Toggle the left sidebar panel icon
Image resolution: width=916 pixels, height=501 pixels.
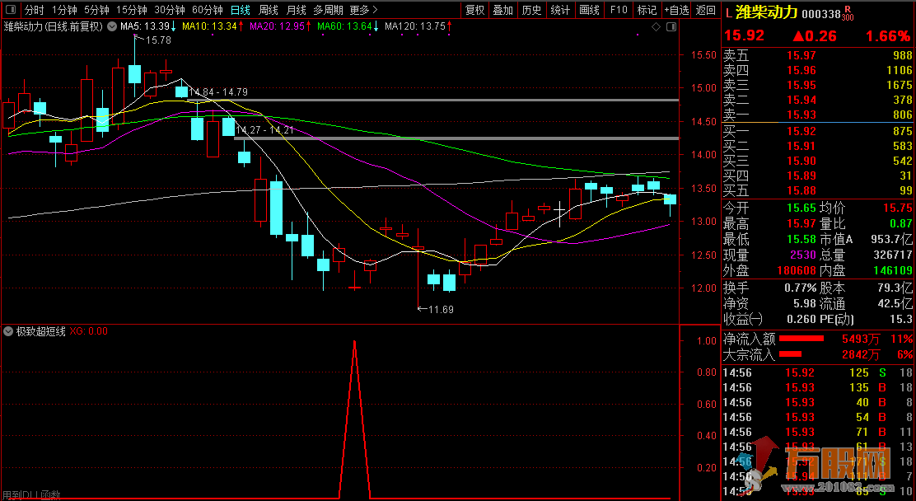(10, 10)
